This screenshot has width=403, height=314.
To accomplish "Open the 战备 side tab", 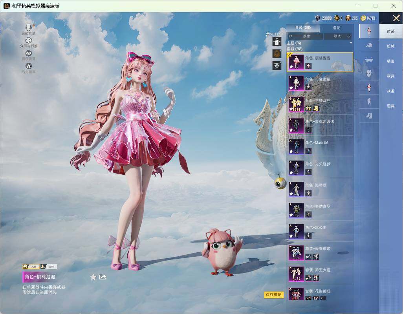I will tap(391, 91).
